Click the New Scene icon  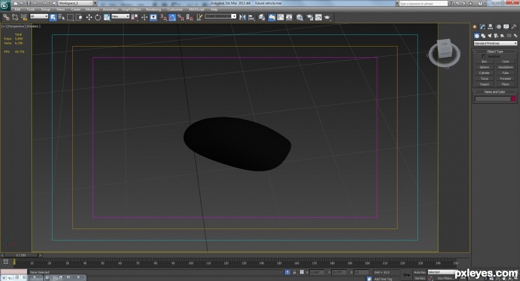click(x=16, y=3)
